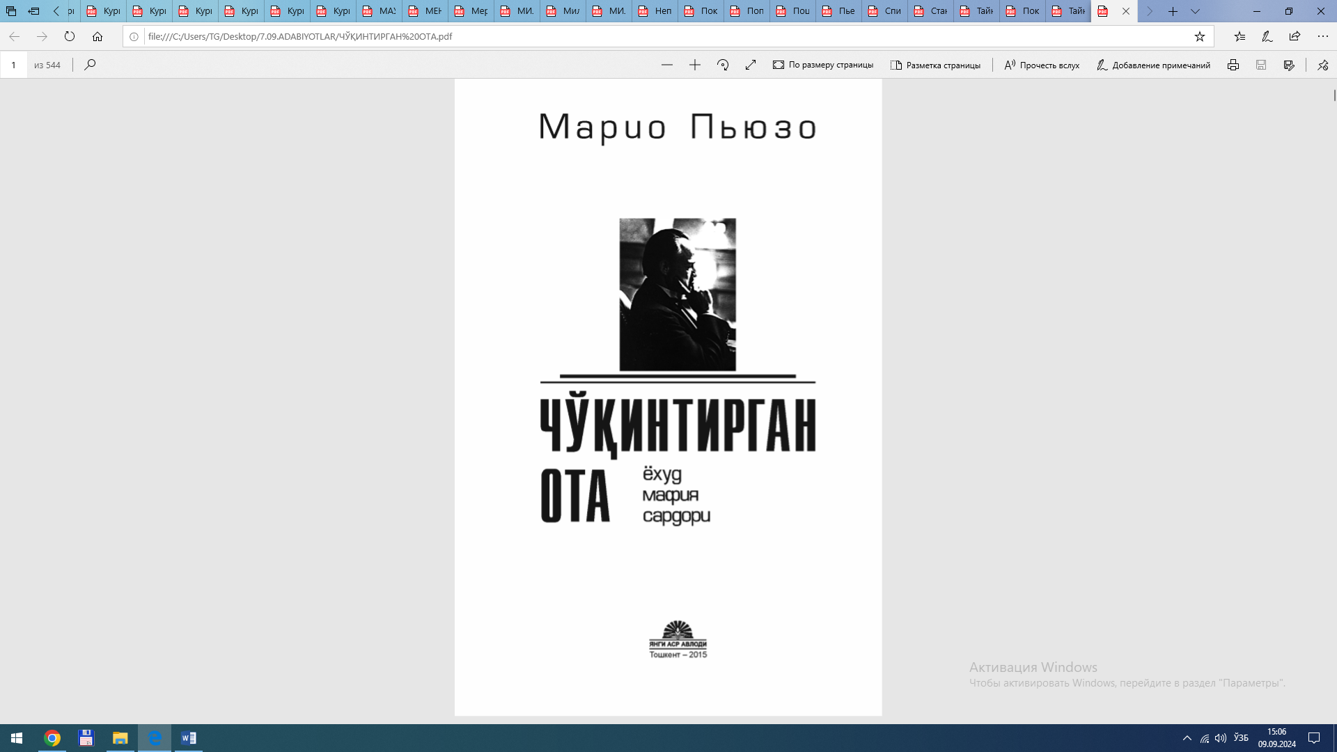This screenshot has height=752, width=1337.
Task: Switch to the 'Поц' tab
Action: click(793, 11)
